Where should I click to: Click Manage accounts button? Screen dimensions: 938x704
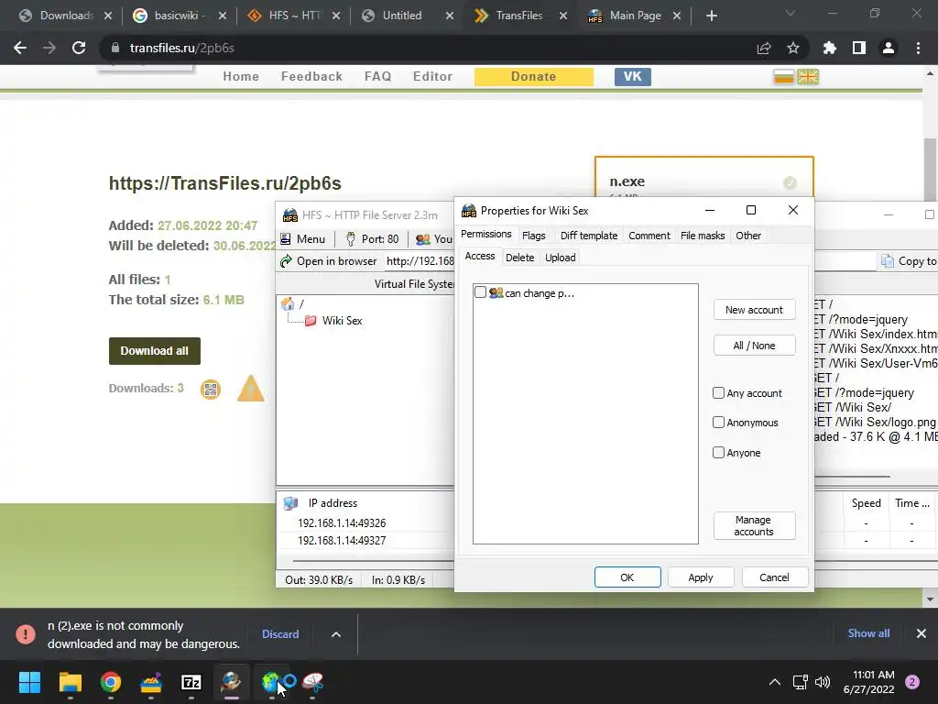[x=754, y=525]
